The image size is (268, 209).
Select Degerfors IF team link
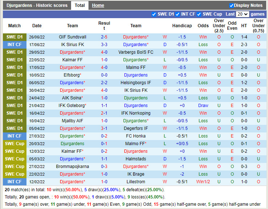pos(136,128)
